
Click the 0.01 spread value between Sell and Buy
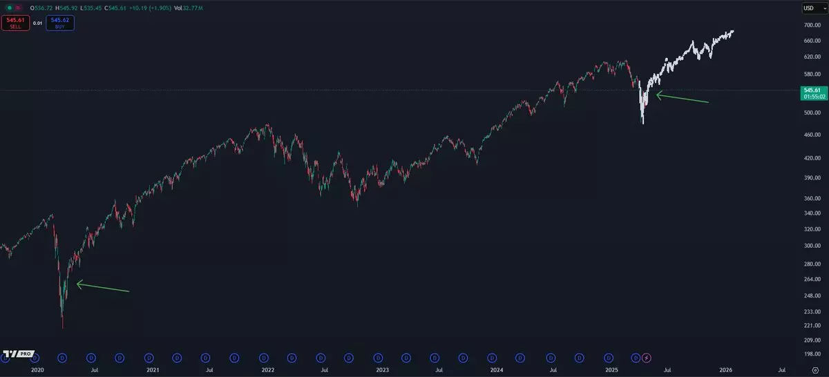click(x=37, y=23)
